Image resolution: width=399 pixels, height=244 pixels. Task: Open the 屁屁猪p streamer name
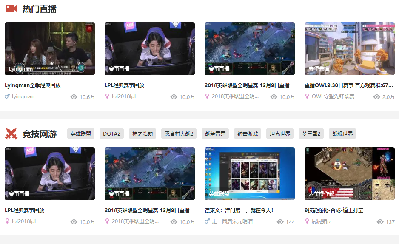point(321,221)
